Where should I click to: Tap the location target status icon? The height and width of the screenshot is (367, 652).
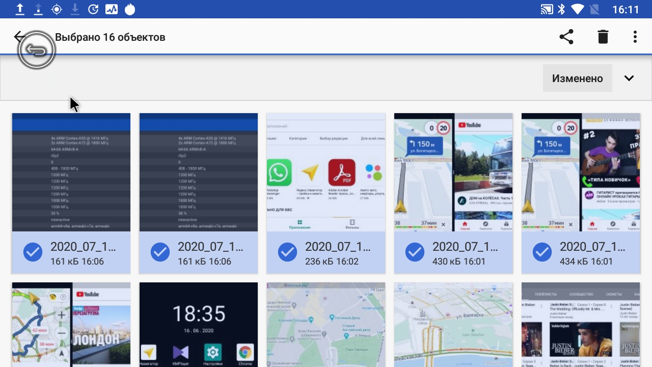(57, 9)
